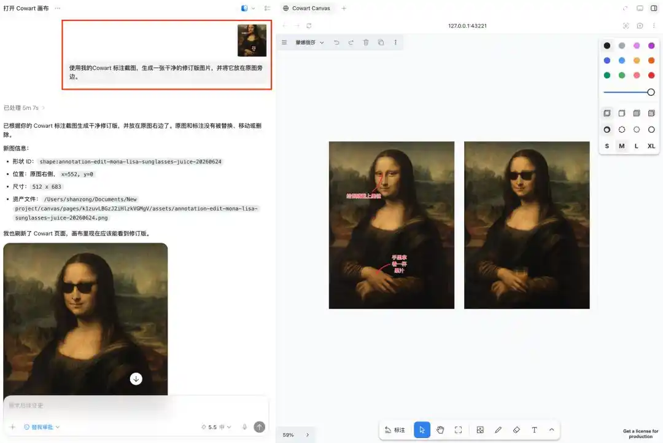Select the S size option
This screenshot has width=663, height=443.
coord(607,146)
